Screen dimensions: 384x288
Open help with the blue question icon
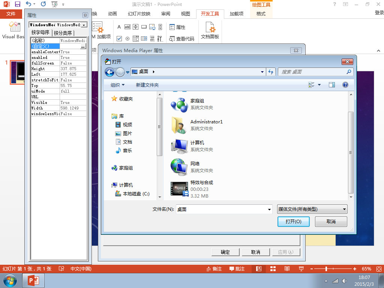pos(345,85)
